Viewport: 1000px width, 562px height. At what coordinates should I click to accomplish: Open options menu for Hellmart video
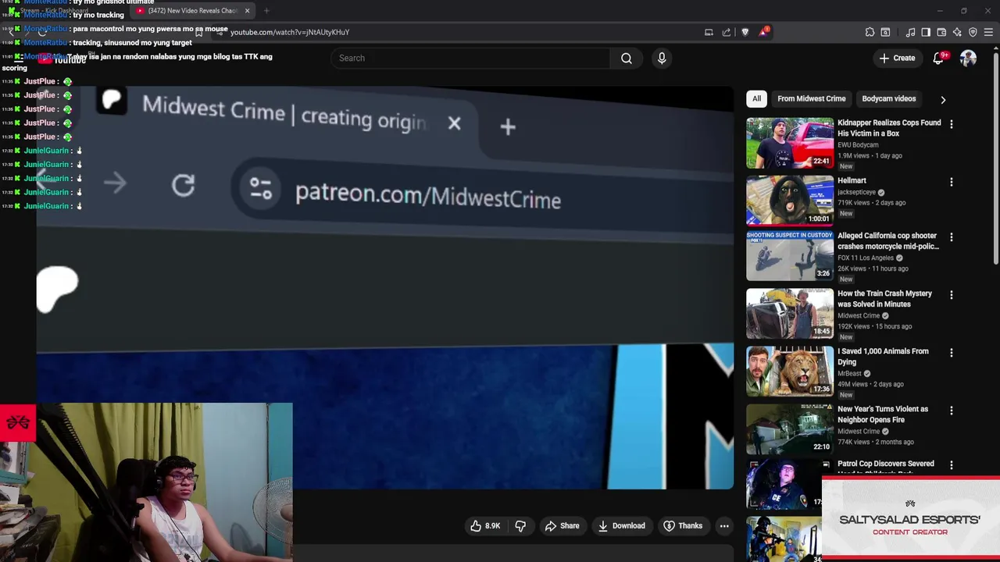[x=951, y=182]
